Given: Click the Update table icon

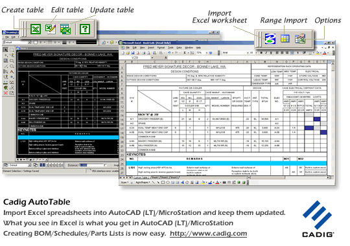Looking at the screenshot, I should pos(65,29).
